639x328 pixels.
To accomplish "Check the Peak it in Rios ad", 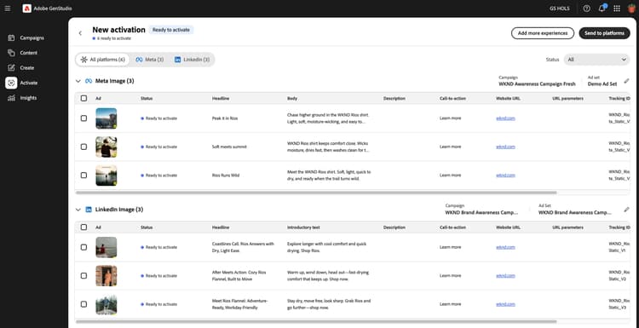I will point(83,118).
